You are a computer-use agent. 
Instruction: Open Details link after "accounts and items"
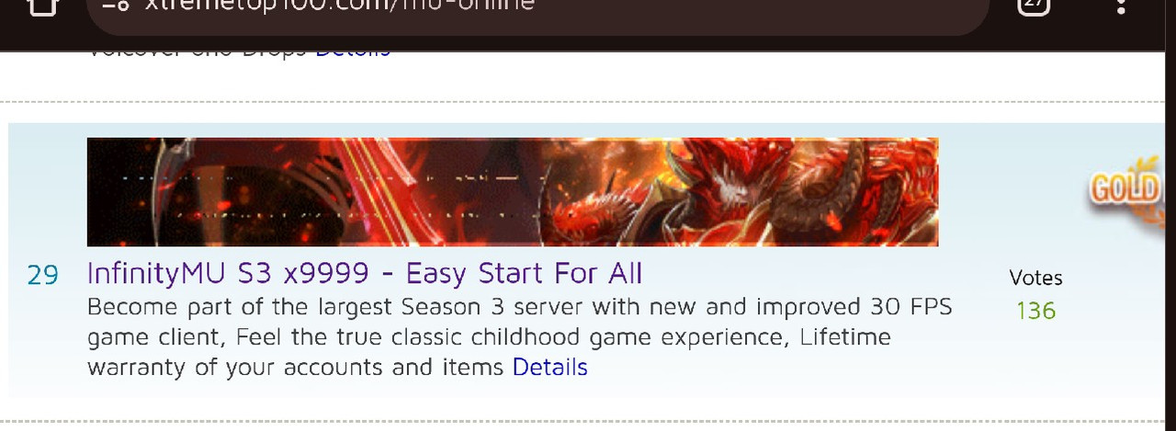tap(549, 368)
